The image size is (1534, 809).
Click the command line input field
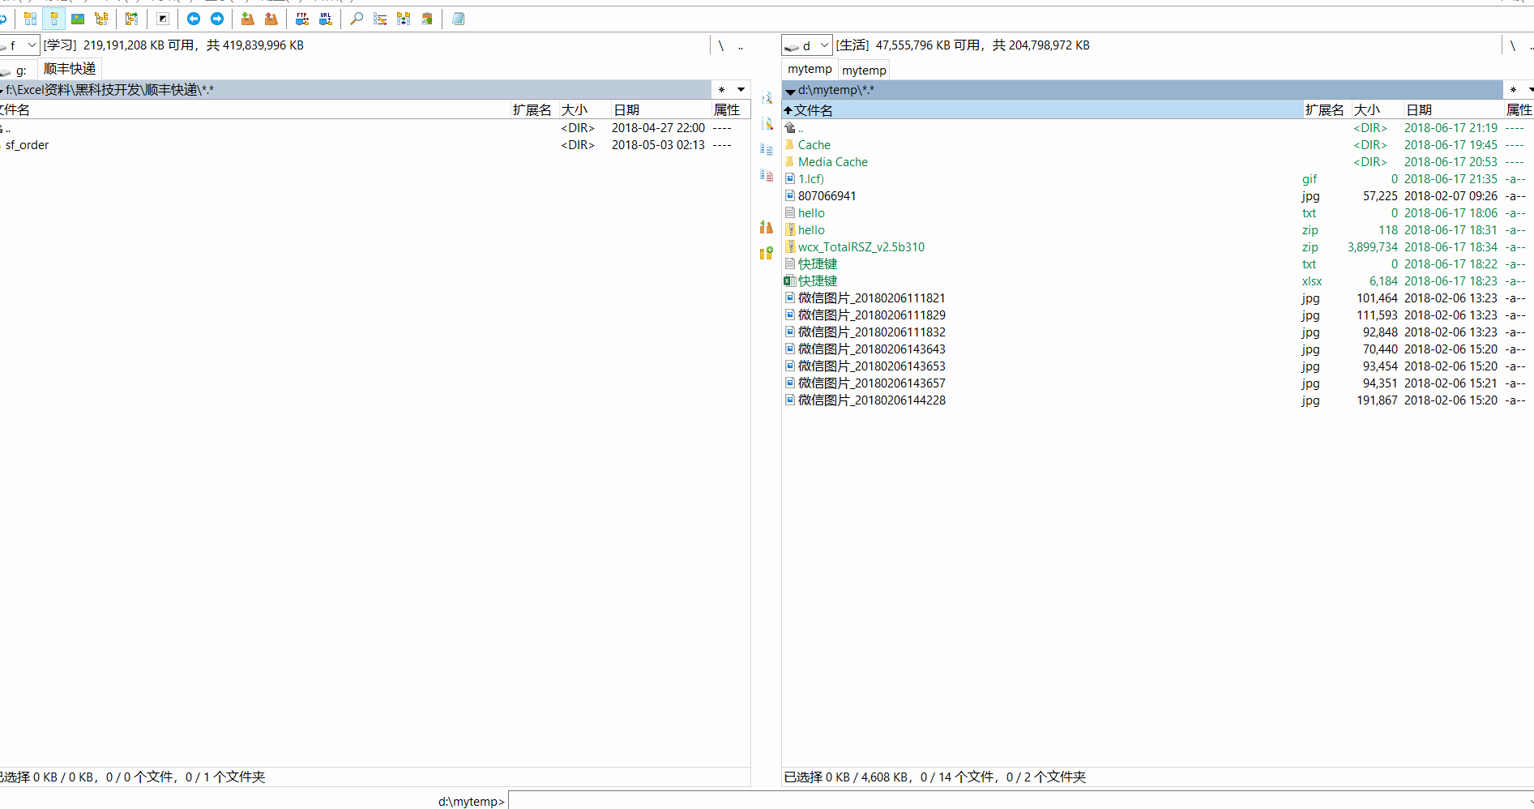click(x=1020, y=801)
